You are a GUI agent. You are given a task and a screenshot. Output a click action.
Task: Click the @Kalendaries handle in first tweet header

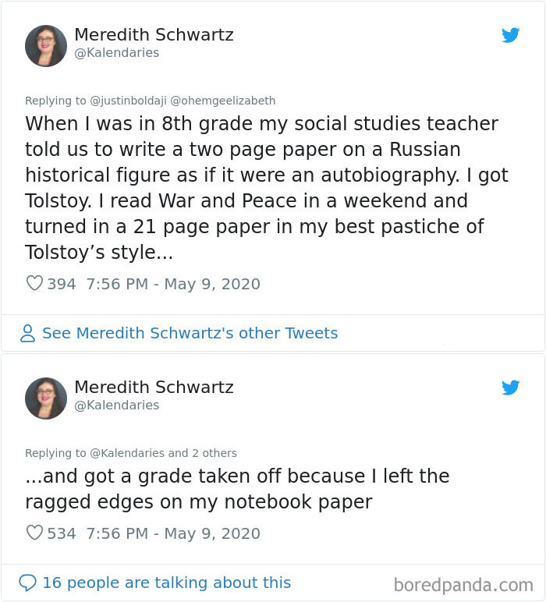(x=116, y=53)
